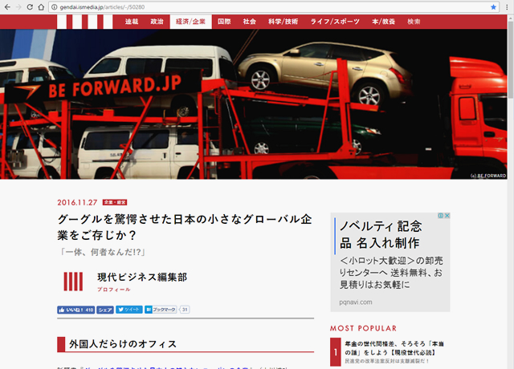Click the Facebook シェア share button
This screenshot has width=514, height=369.
point(105,309)
